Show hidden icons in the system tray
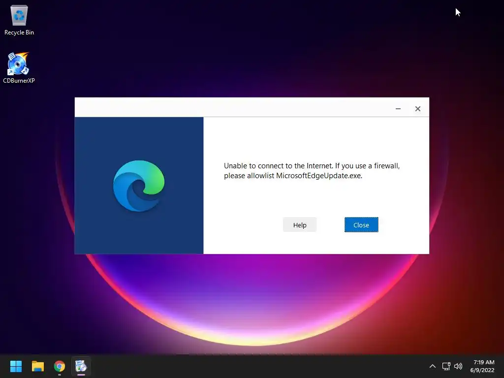Viewport: 504px width, 378px height. 432,366
